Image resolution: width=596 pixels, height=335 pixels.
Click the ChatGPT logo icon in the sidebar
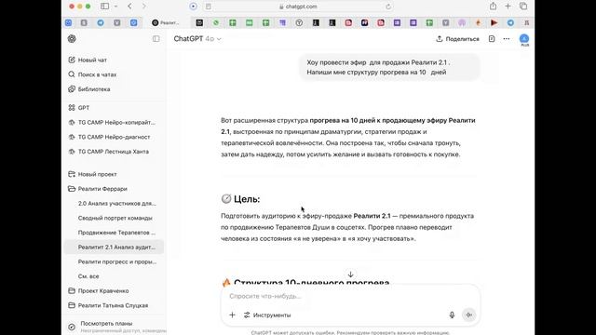coord(72,39)
